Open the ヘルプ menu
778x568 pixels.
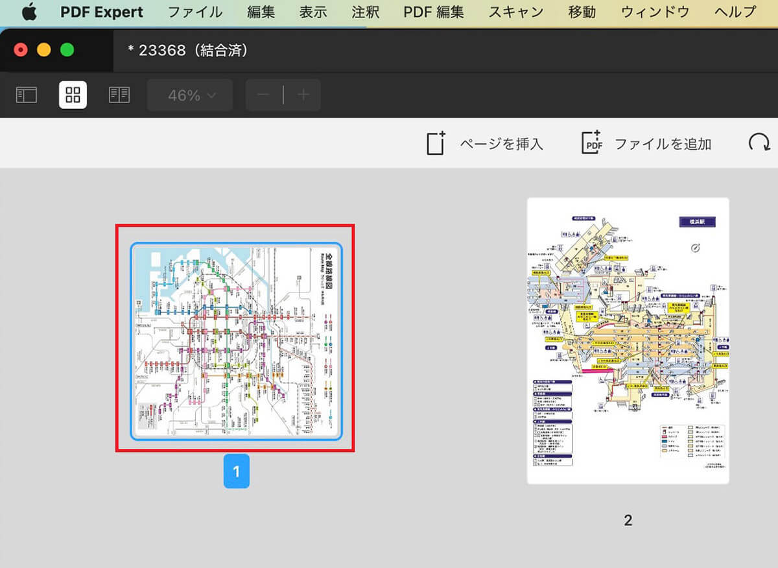[735, 12]
